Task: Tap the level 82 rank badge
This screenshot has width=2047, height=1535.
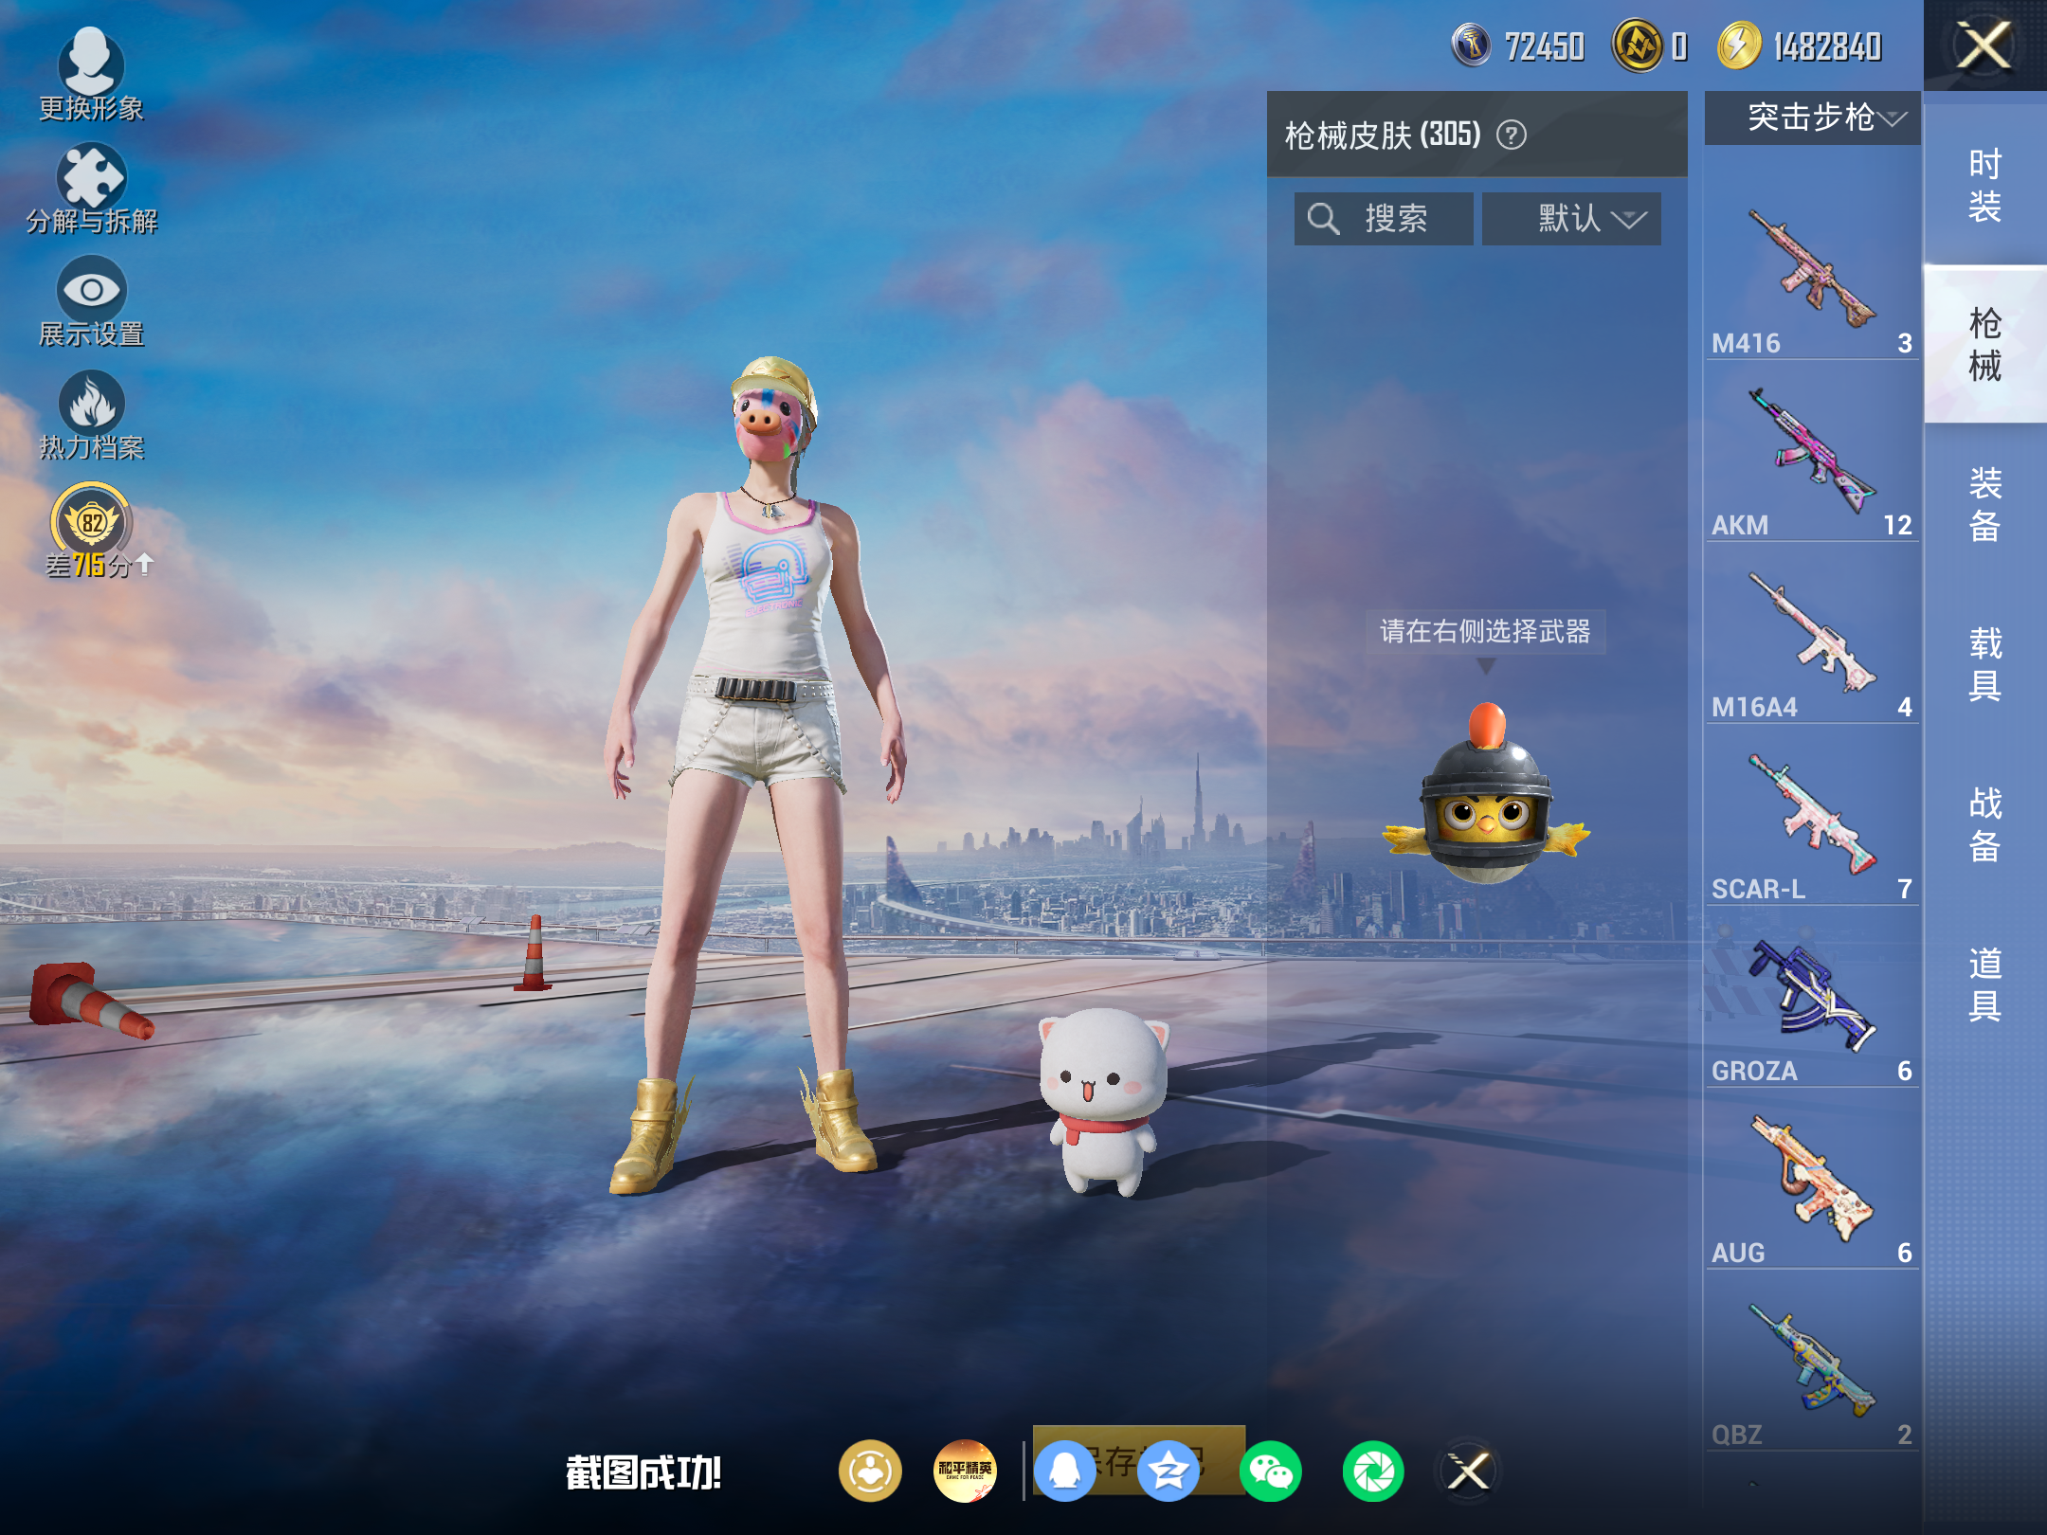Action: [92, 522]
